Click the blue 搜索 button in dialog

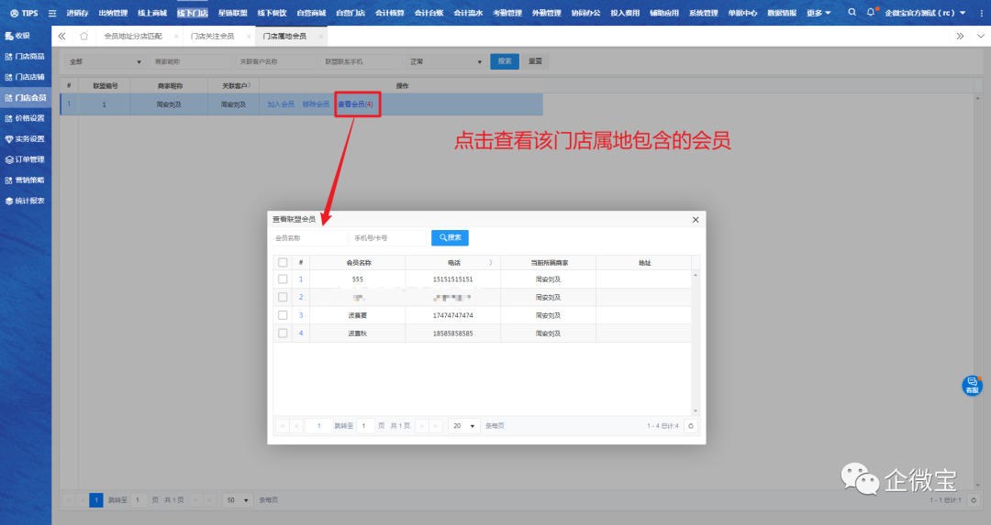coord(450,237)
